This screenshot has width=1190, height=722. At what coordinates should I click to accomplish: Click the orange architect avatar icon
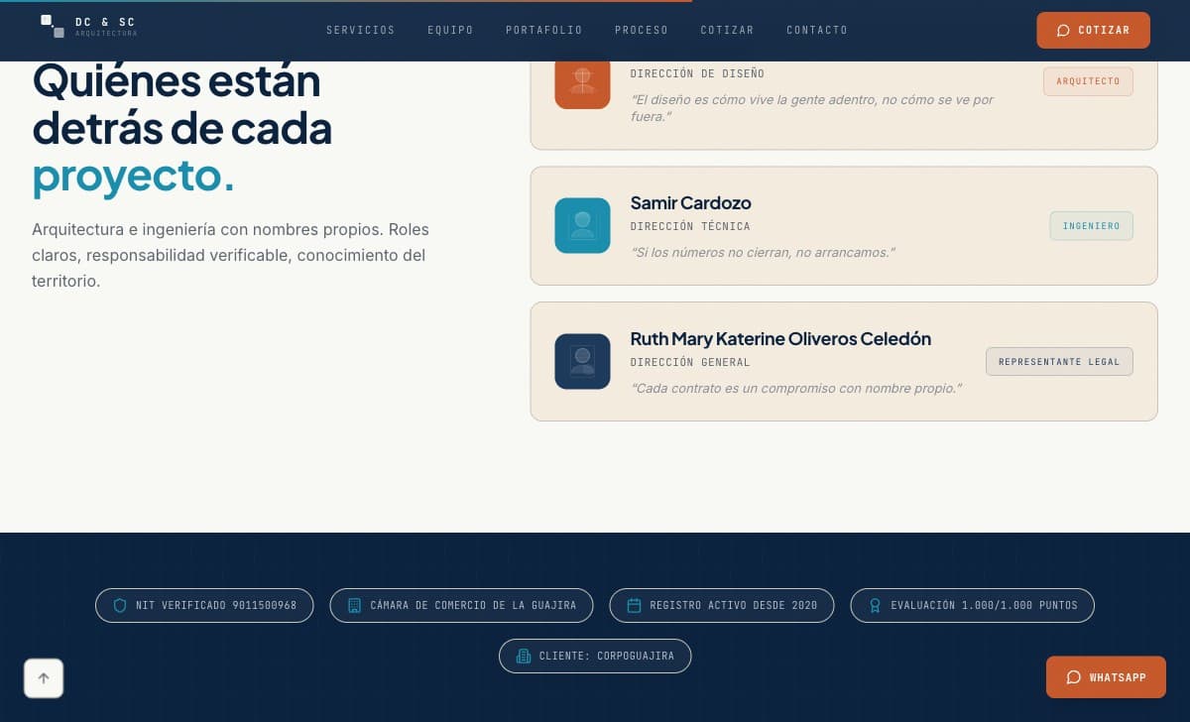click(x=582, y=82)
